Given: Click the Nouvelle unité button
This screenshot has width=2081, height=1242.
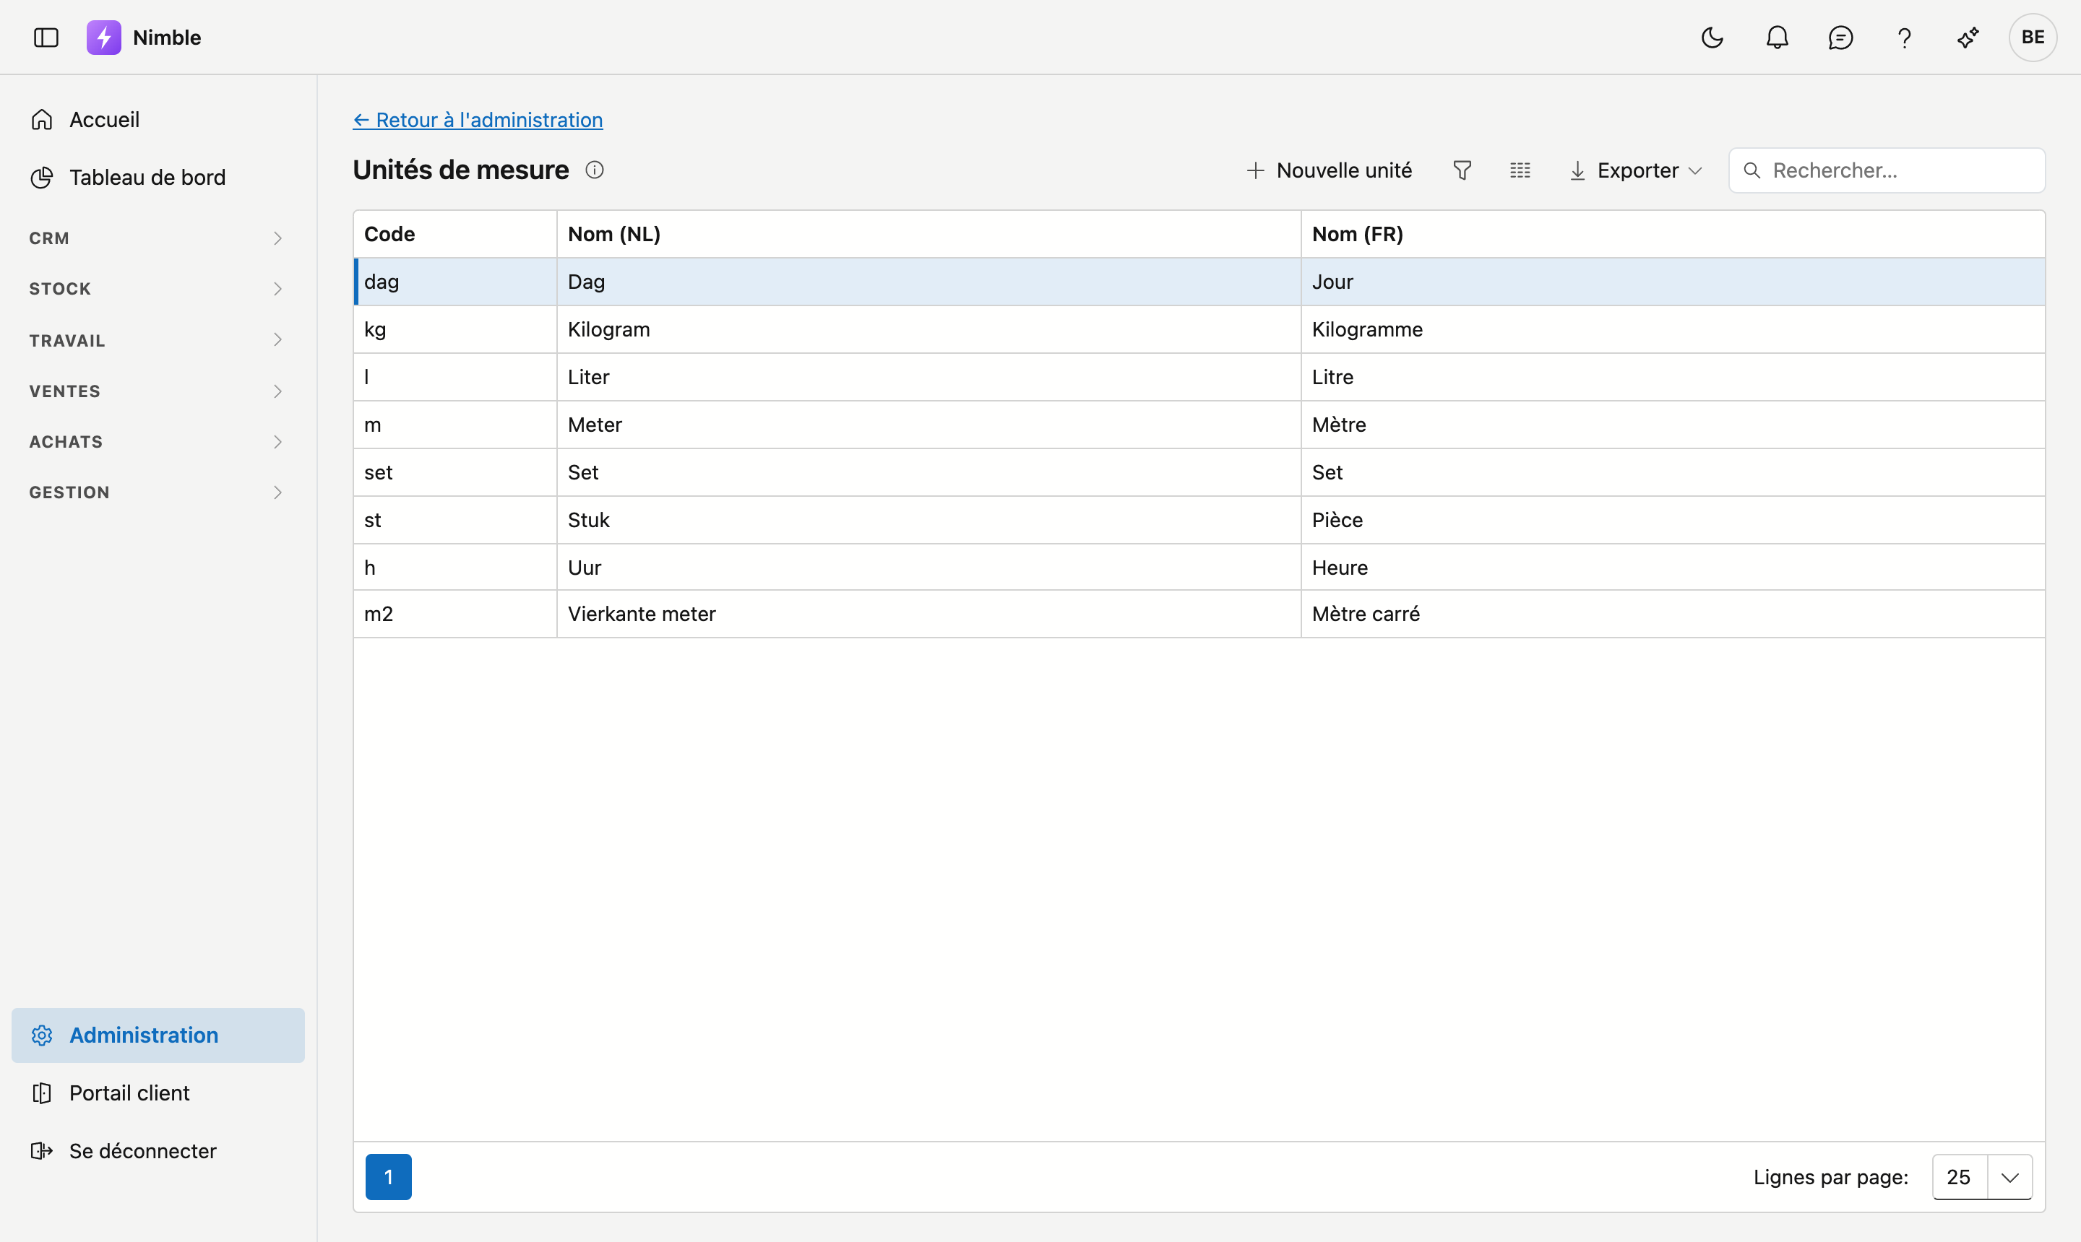Looking at the screenshot, I should pyautogui.click(x=1329, y=170).
